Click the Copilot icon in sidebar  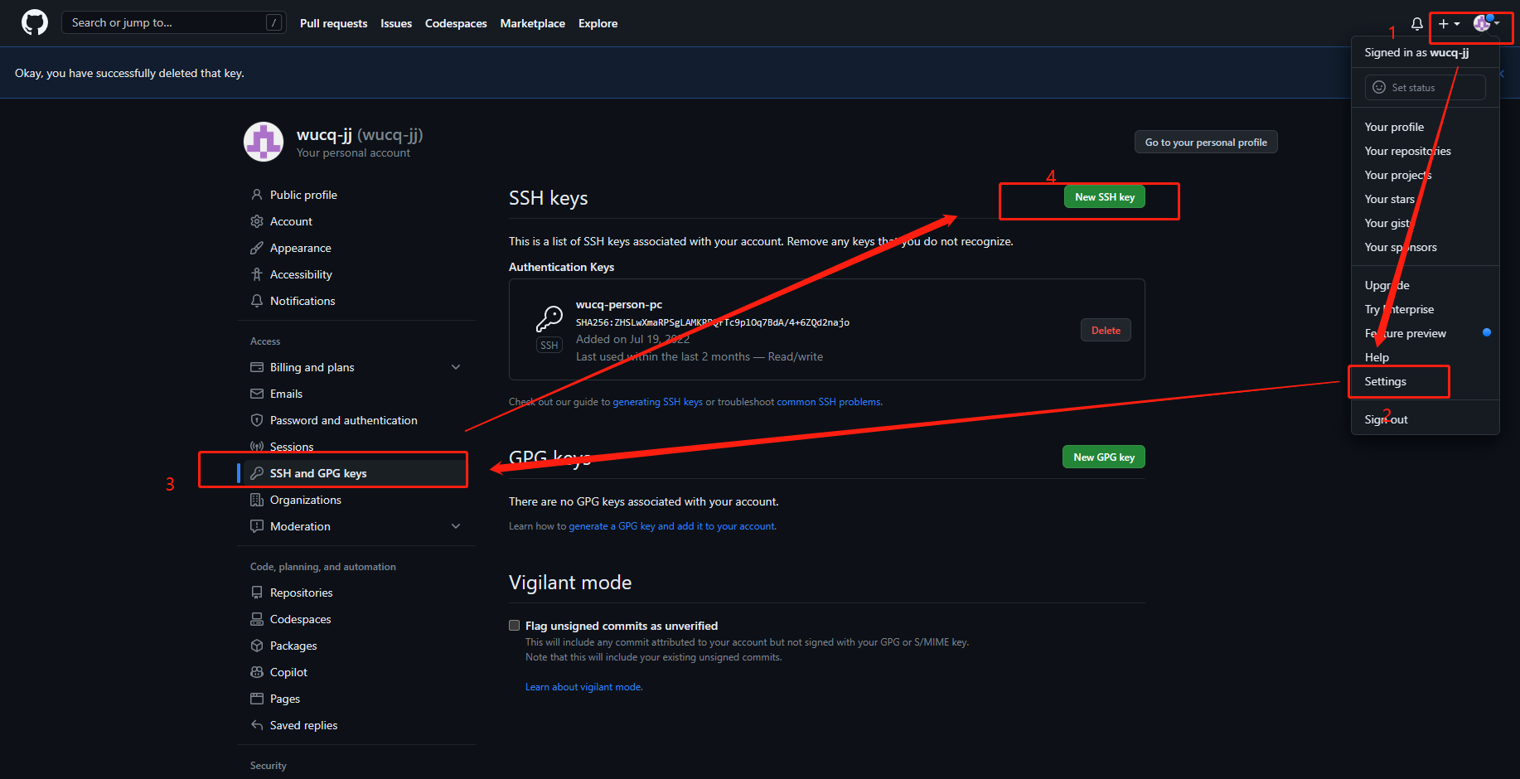click(x=257, y=672)
